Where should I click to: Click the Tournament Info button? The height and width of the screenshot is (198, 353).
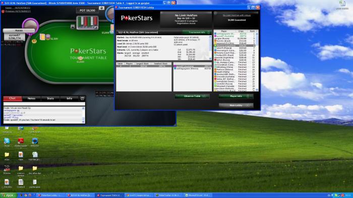tap(197, 33)
